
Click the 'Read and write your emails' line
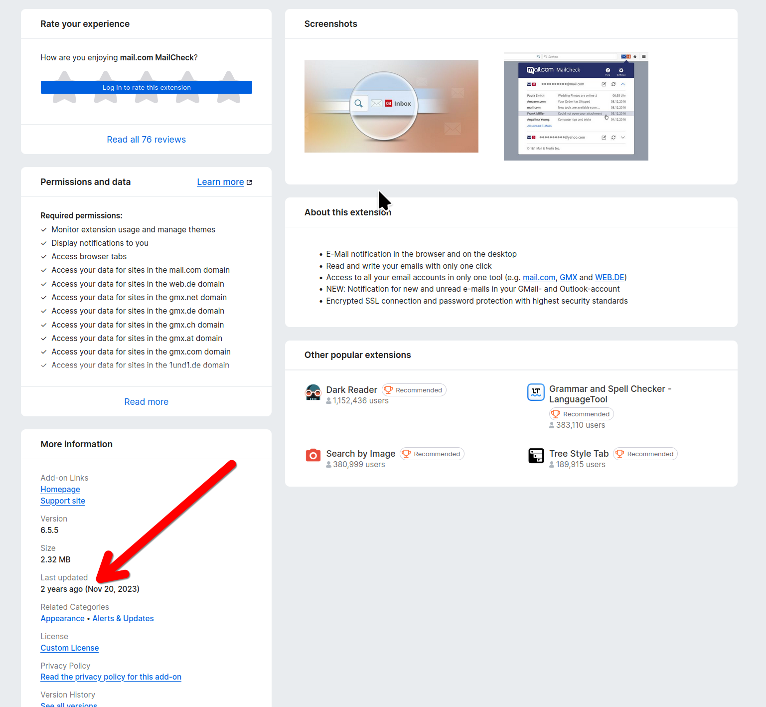(409, 266)
